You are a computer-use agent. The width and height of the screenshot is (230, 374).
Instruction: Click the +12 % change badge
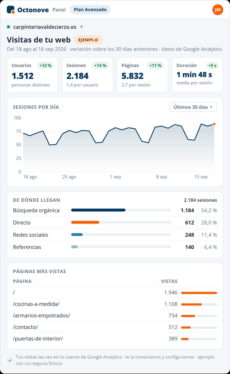pos(45,65)
